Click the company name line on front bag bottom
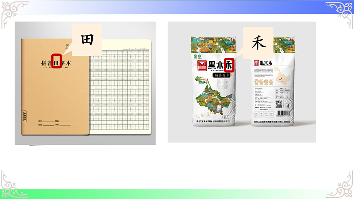Image resolution: width=354 pixels, height=199 pixels. point(213,121)
